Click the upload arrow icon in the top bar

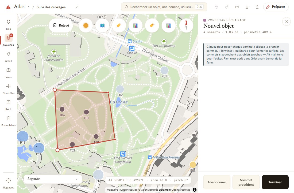257,7
